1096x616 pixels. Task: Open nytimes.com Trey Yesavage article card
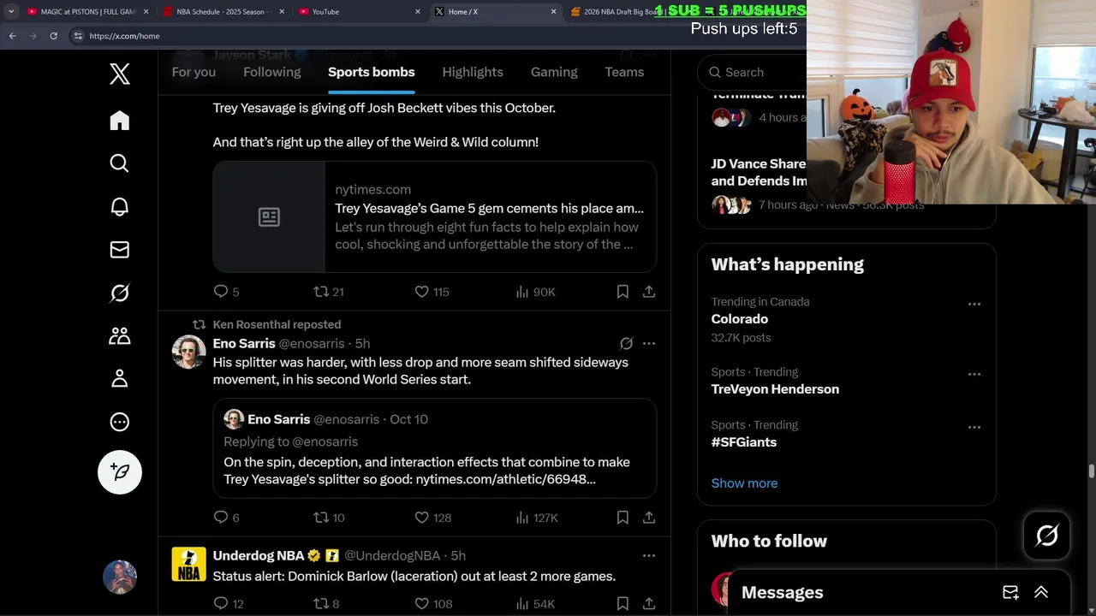tap(435, 217)
